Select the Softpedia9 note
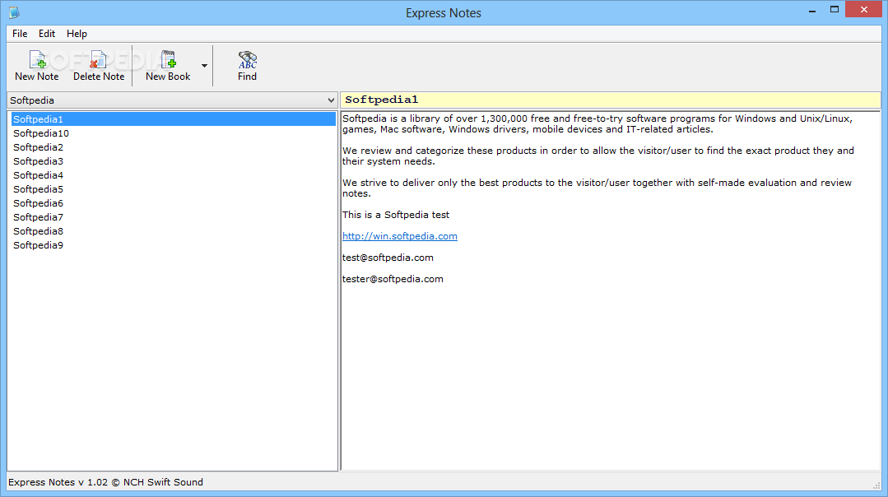Viewport: 888px width, 497px height. (x=174, y=245)
